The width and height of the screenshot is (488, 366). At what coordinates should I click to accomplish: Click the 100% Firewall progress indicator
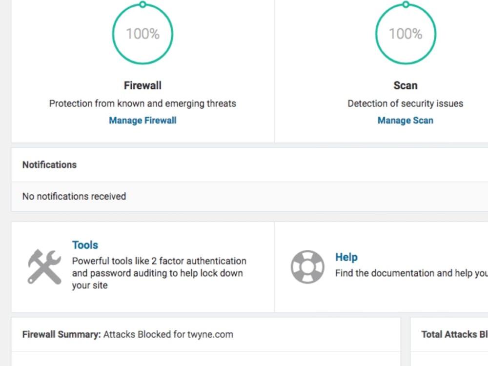coord(142,33)
